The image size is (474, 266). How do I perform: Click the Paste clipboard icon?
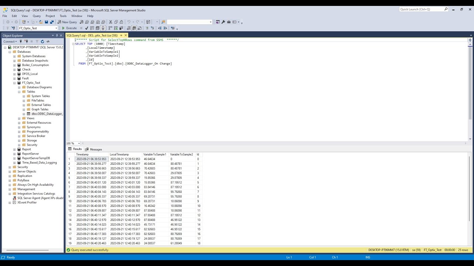121,22
